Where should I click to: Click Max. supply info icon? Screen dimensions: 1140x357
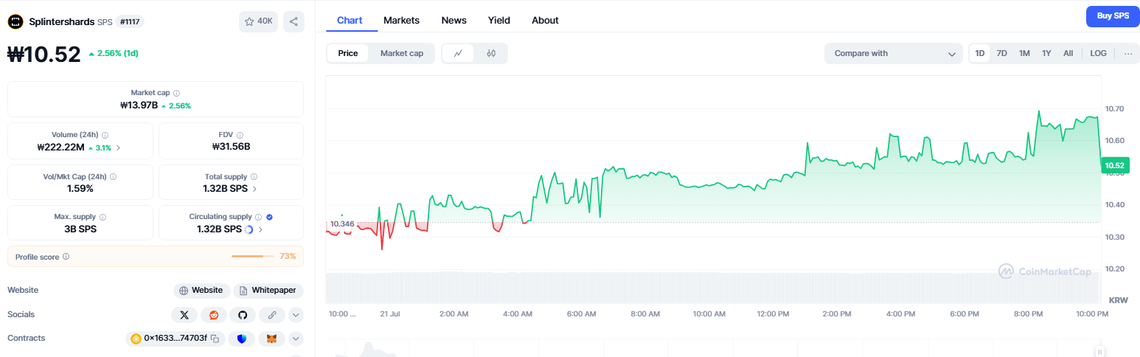click(102, 217)
